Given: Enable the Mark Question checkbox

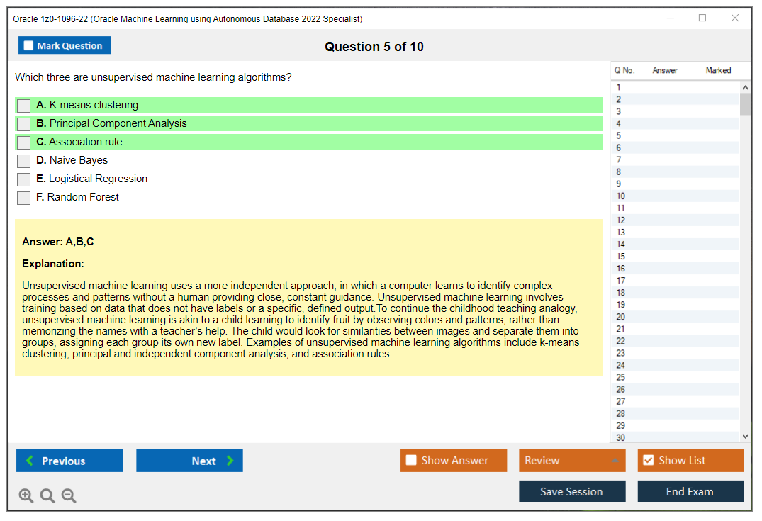Looking at the screenshot, I should [x=28, y=45].
